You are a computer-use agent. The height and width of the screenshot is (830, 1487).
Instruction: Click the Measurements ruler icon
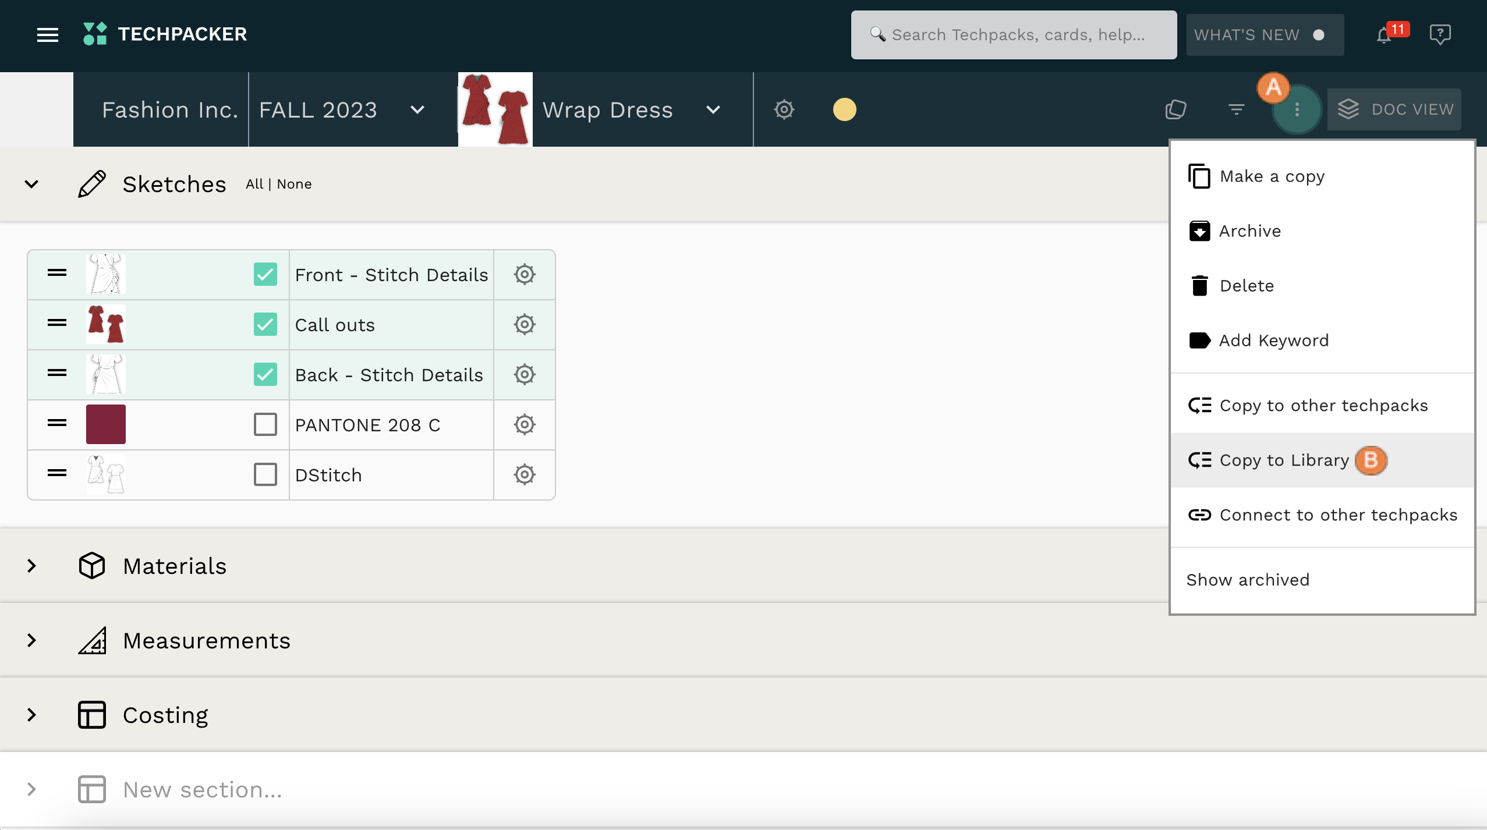(92, 640)
